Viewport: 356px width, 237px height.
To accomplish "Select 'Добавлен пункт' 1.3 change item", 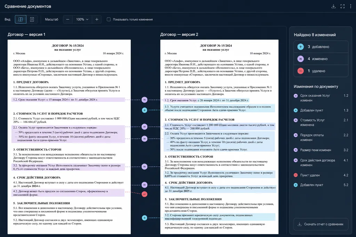I will coord(321,110).
